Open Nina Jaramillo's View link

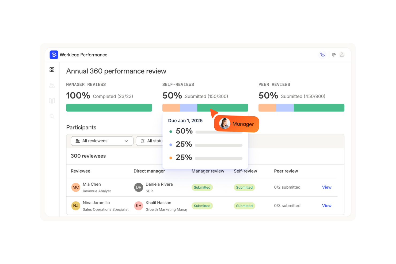[326, 205]
